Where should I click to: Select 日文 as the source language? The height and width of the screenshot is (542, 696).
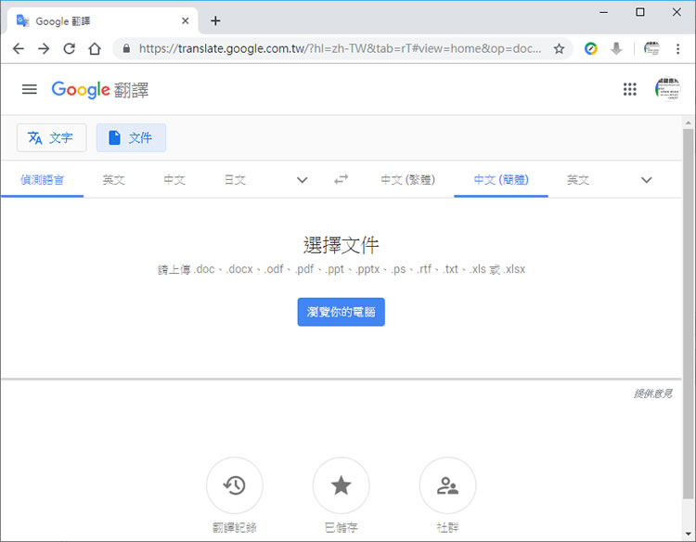click(x=235, y=180)
